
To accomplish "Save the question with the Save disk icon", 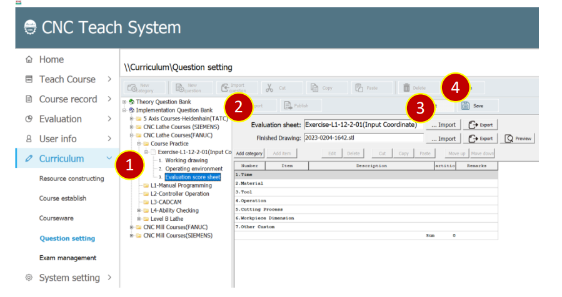I will (466, 105).
